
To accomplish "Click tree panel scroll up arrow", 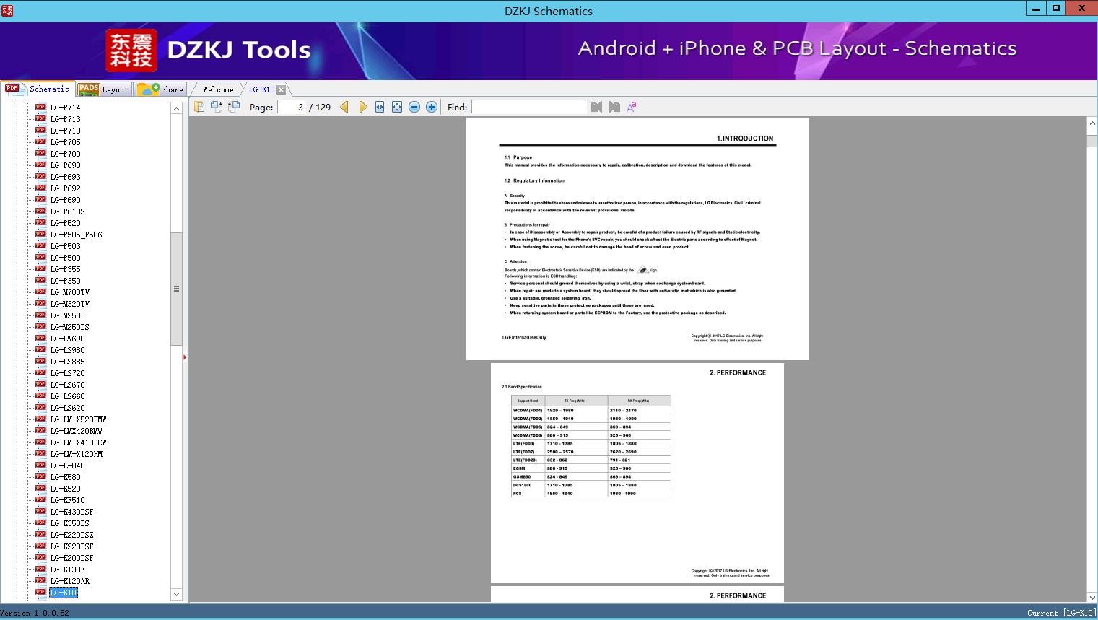I will tap(176, 108).
